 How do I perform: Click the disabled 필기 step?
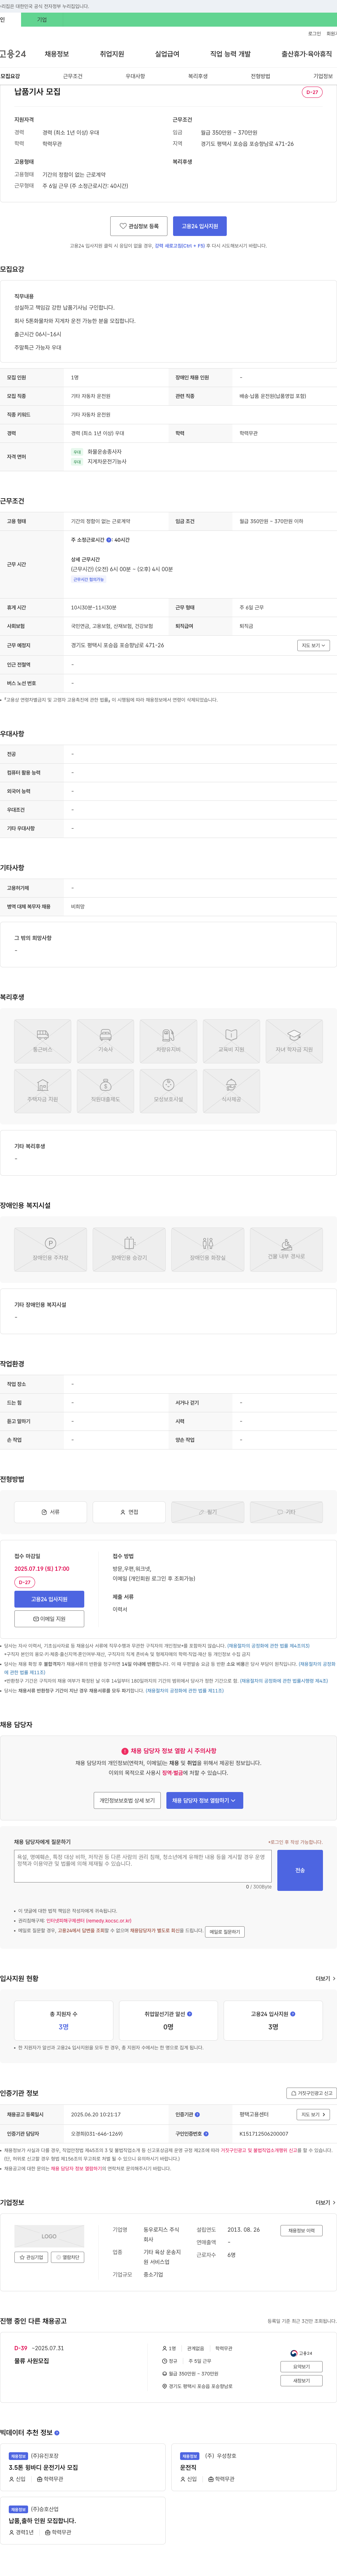(208, 1512)
